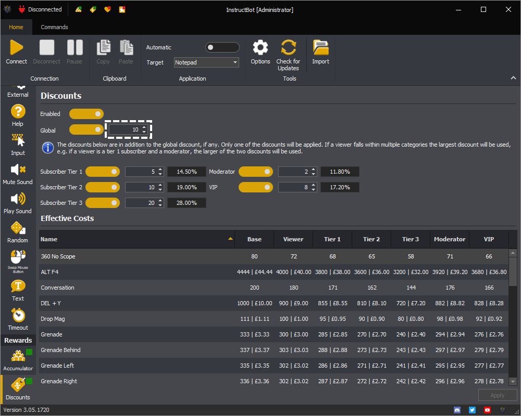
Task: Click the Subscriber Tier 2 spinner arrows
Action: [160, 187]
